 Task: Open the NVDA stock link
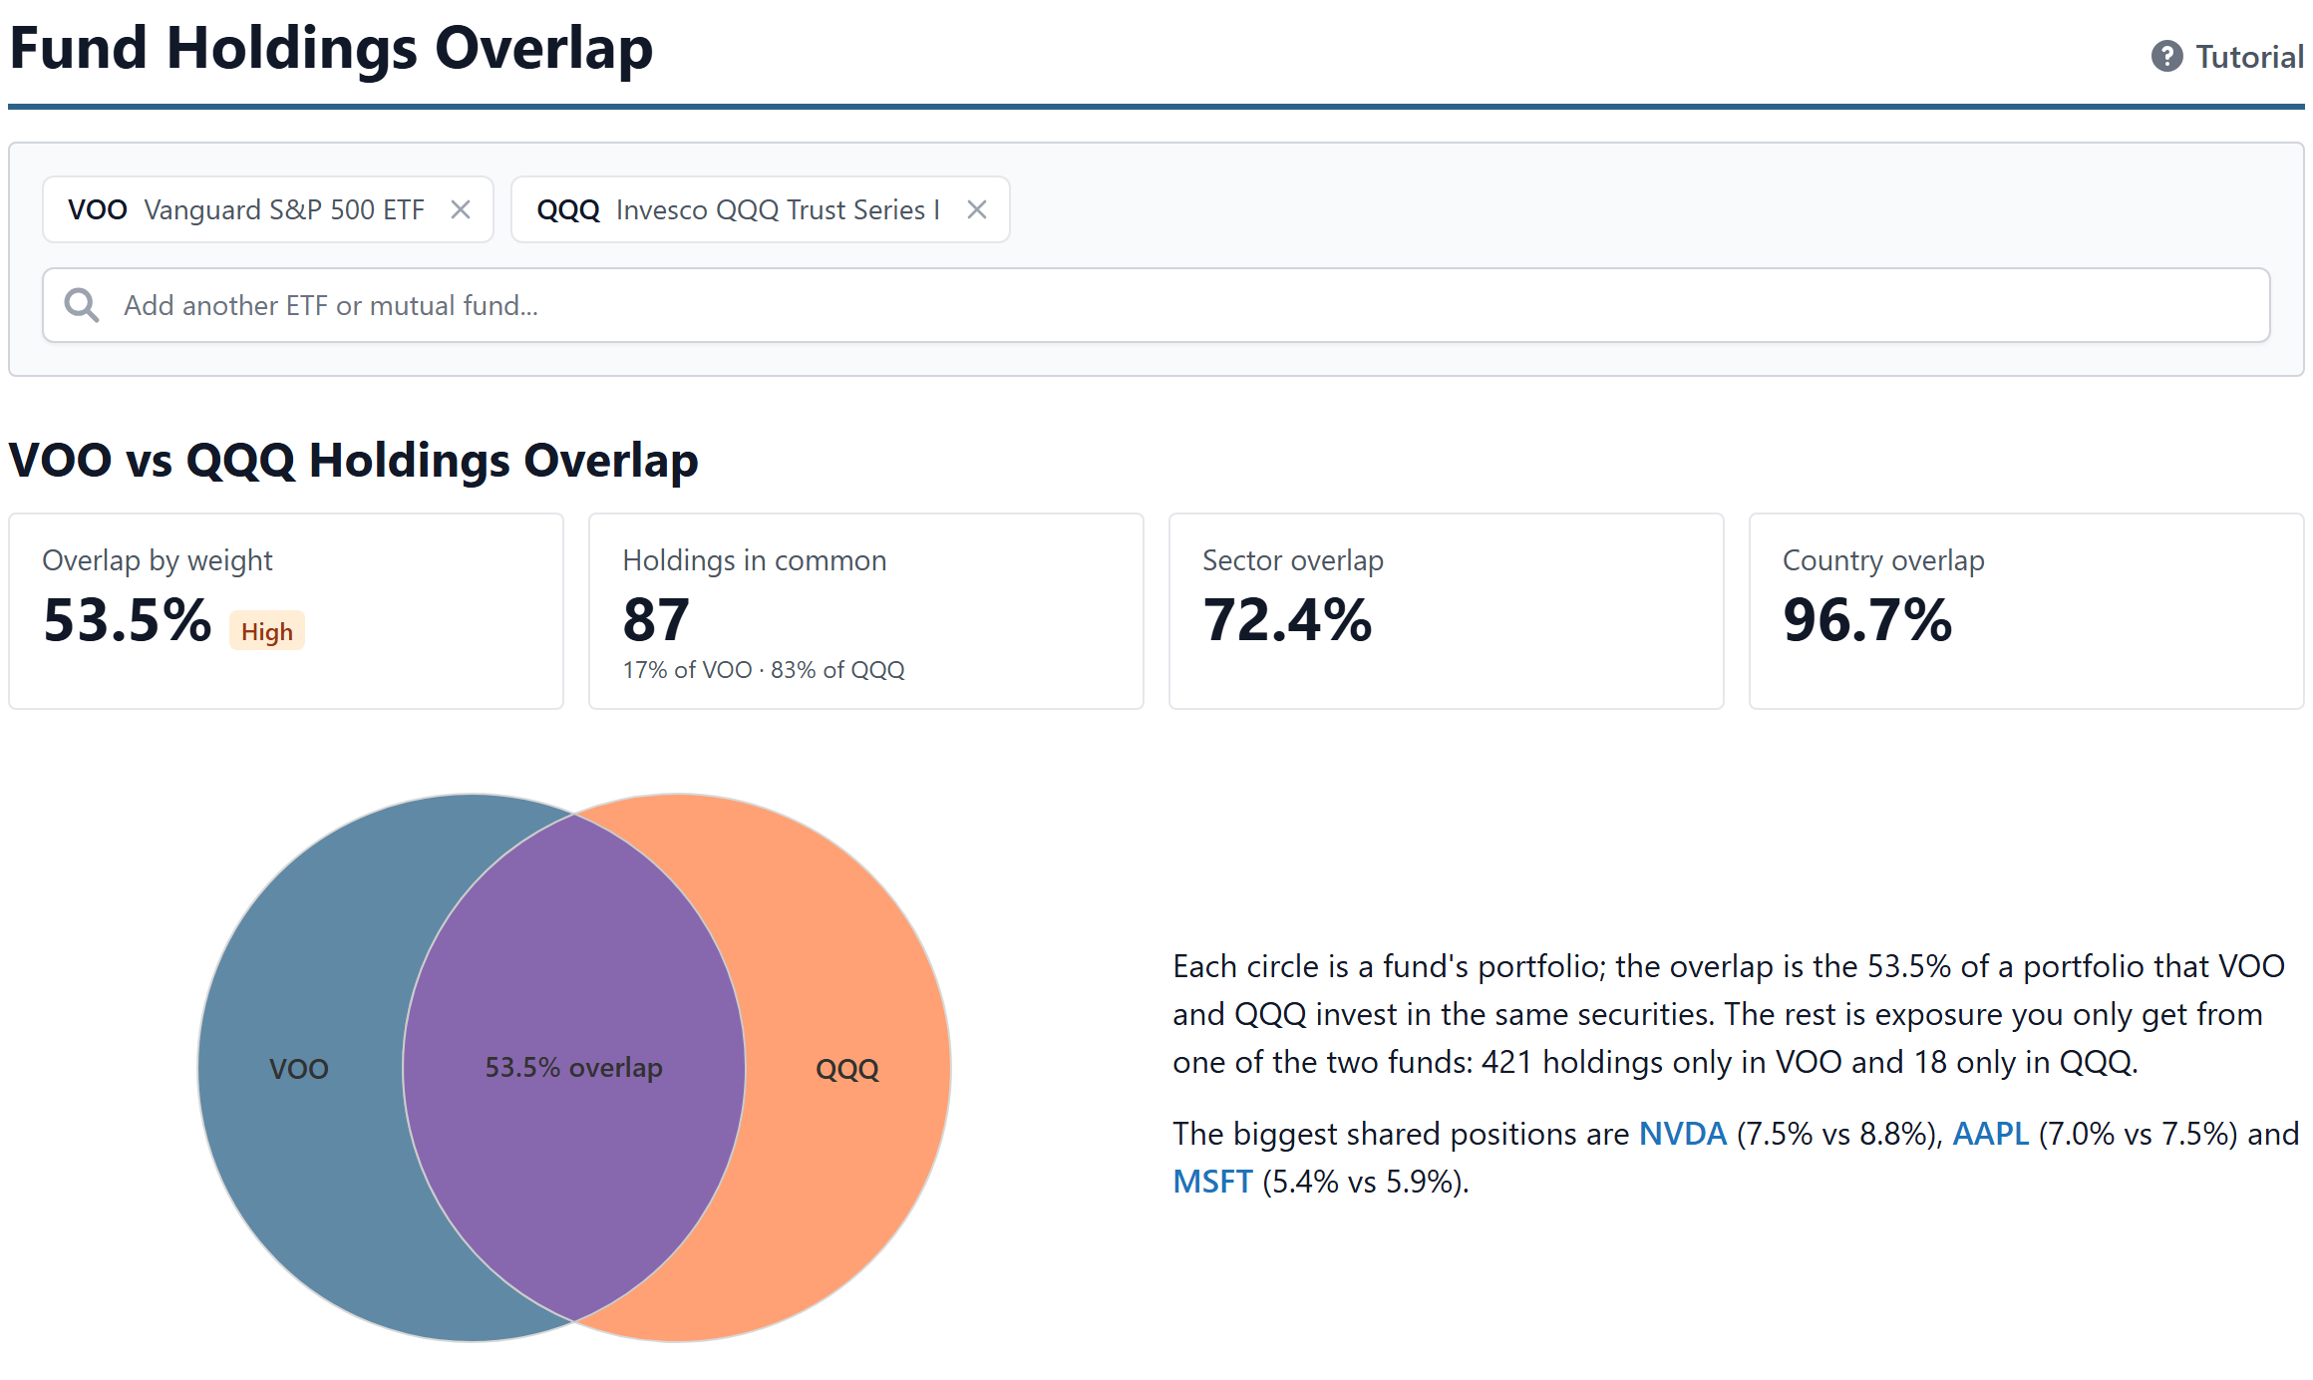[x=1683, y=1134]
